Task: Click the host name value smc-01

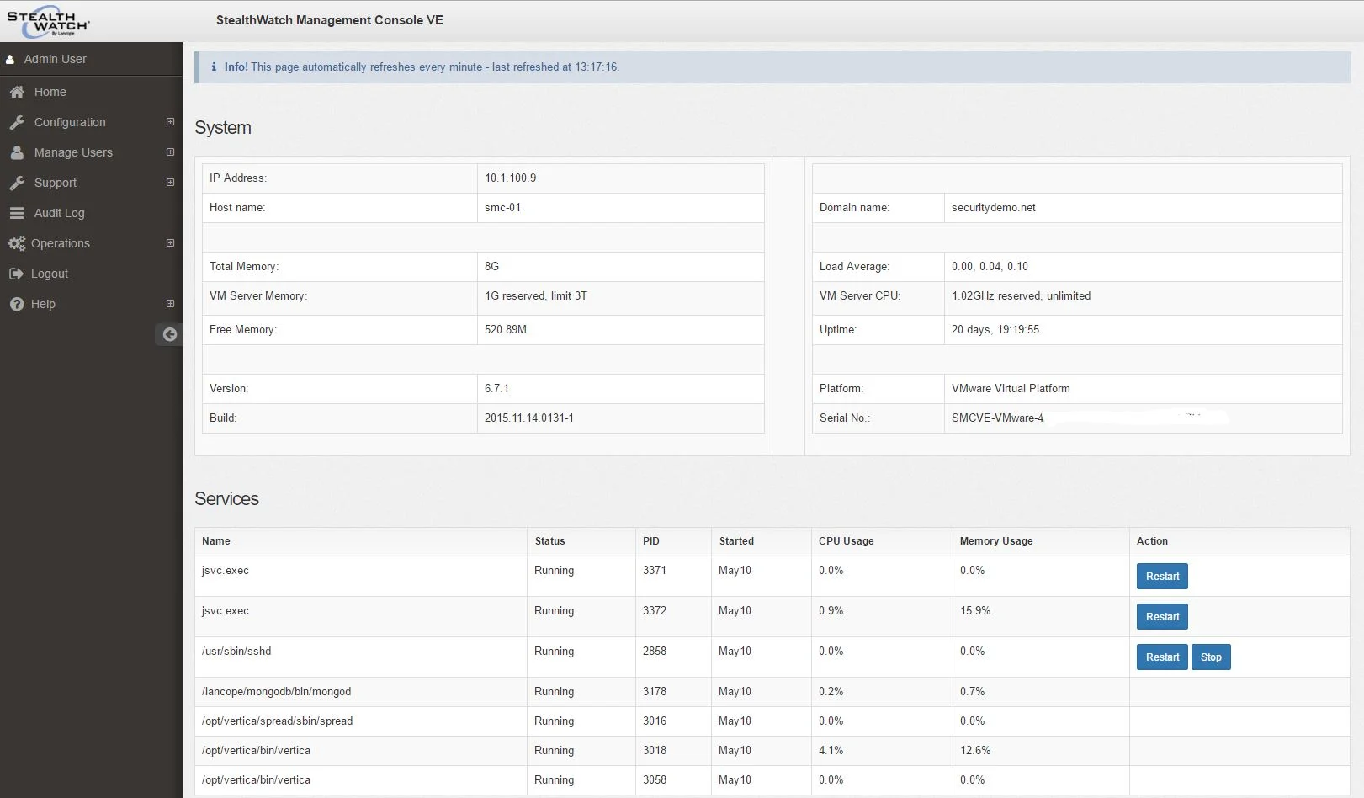Action: 502,207
